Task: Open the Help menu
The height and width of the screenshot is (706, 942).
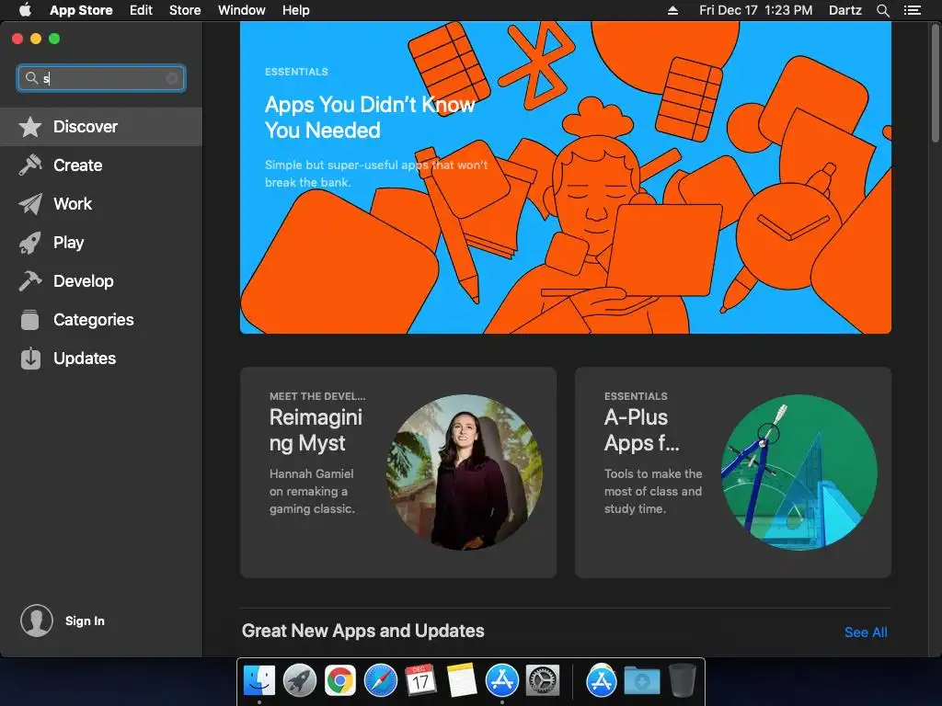Action: [296, 10]
